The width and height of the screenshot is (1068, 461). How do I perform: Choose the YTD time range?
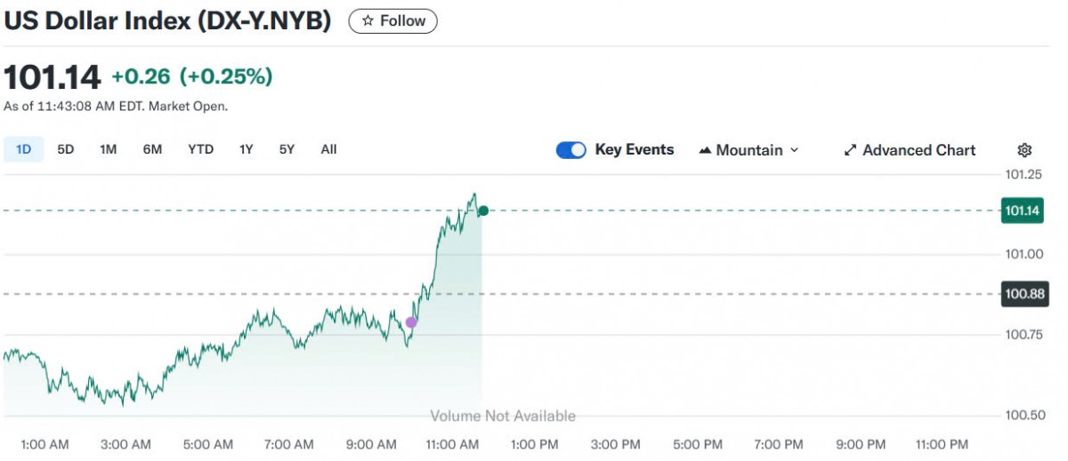click(200, 149)
